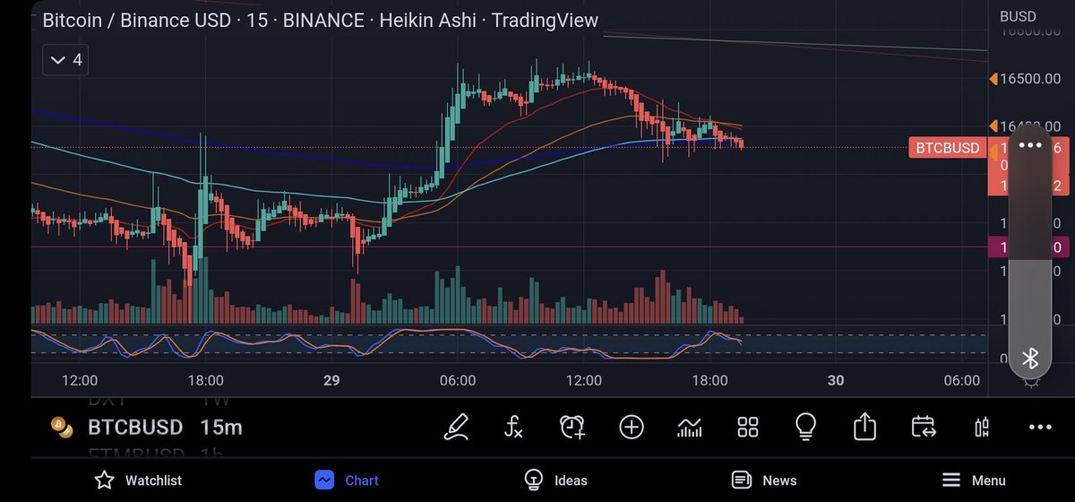1075x502 pixels.
Task: Click the stochastic oscillator pane
Action: [509, 344]
